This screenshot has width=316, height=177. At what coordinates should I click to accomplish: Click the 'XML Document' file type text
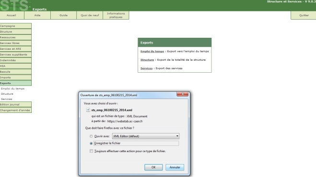(x=137, y=116)
